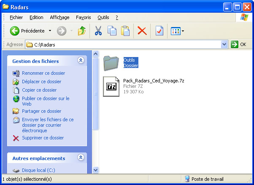Open the Forward history dropdown arrow
The width and height of the screenshot is (254, 185).
71,31
